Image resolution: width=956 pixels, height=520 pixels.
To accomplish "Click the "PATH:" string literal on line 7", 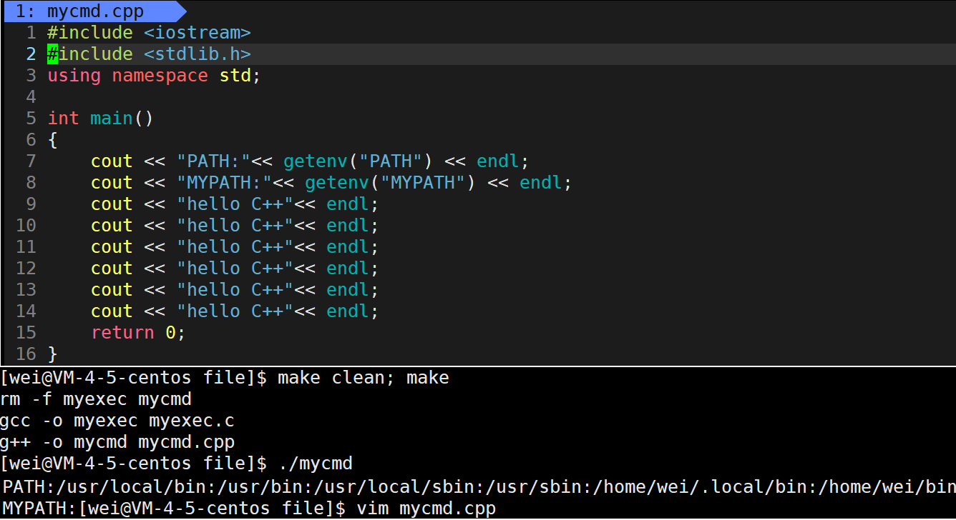I will (x=213, y=161).
